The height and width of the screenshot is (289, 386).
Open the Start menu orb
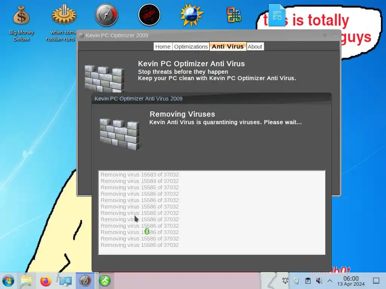8,281
